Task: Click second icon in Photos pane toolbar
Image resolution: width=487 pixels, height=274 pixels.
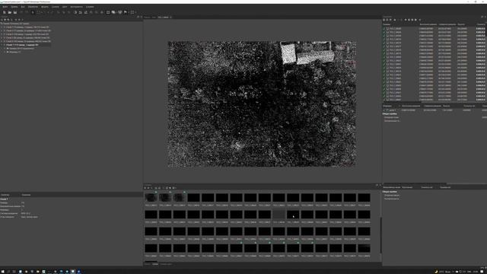Action: pos(148,188)
